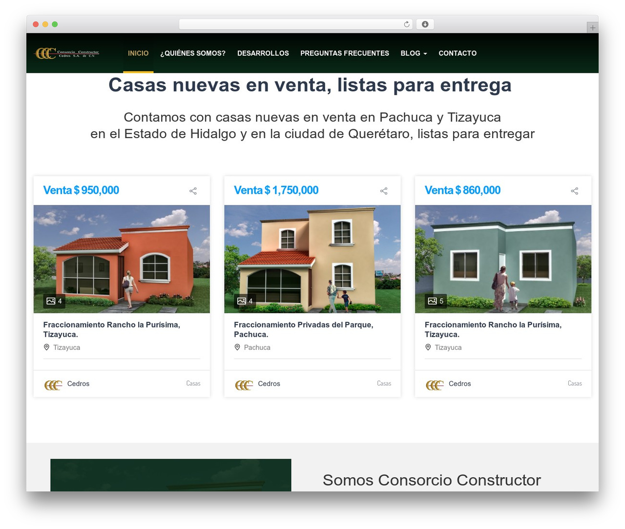This screenshot has height=529, width=625.
Task: Click Pachuca location text
Action: (x=257, y=347)
